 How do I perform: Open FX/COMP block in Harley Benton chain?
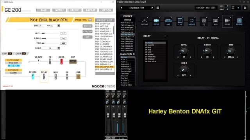(145, 21)
